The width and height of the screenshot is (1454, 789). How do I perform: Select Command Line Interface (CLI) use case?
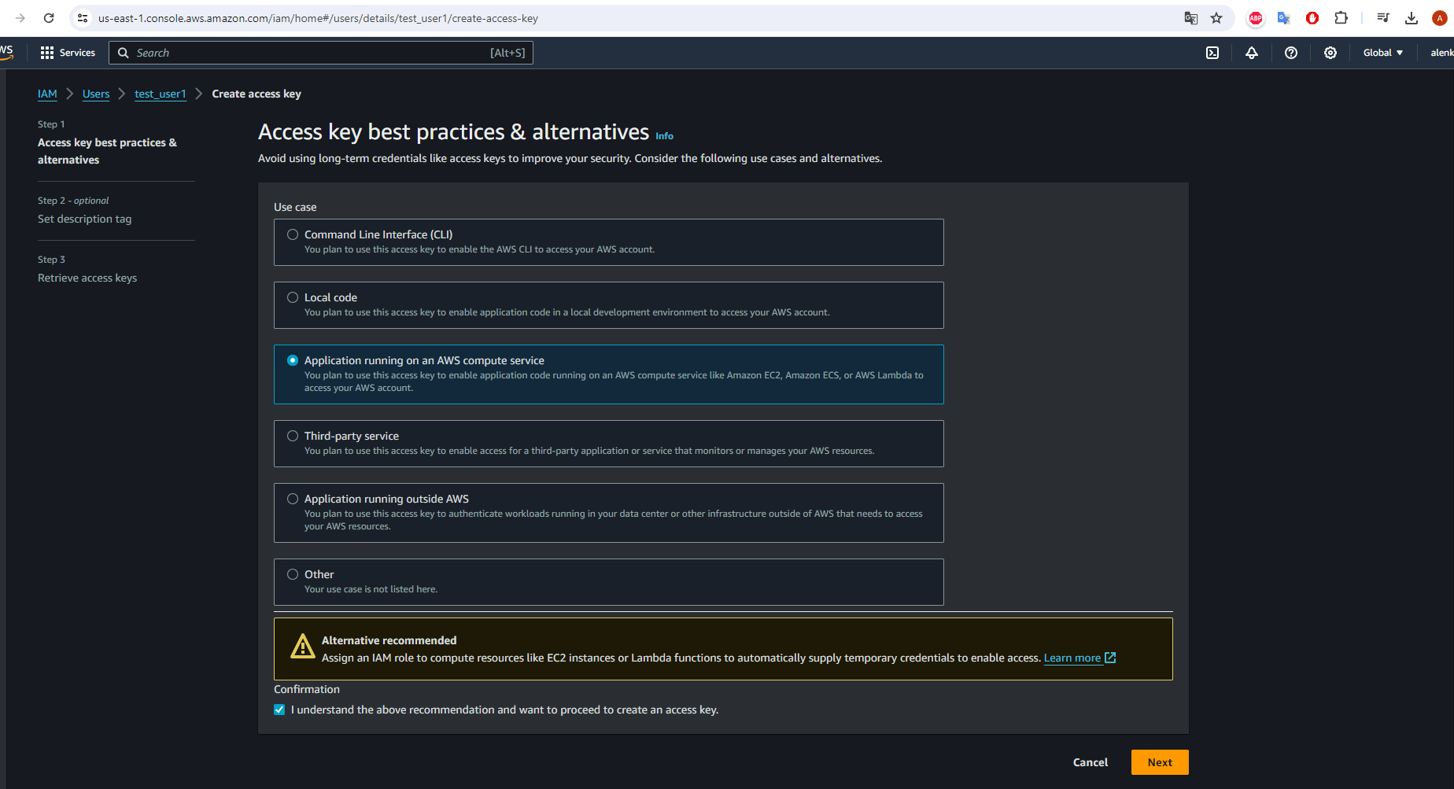293,234
